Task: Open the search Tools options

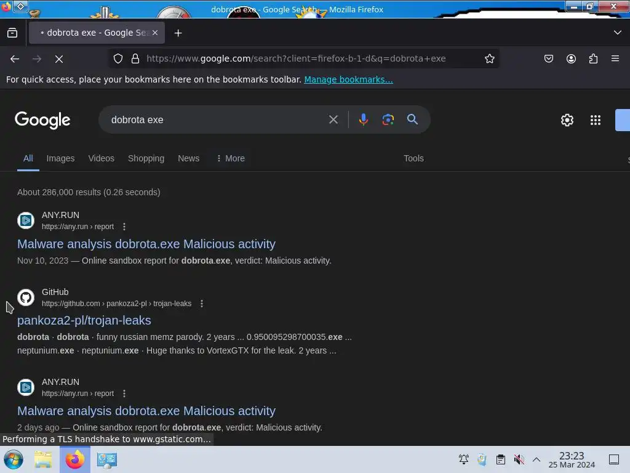Action: pyautogui.click(x=414, y=158)
